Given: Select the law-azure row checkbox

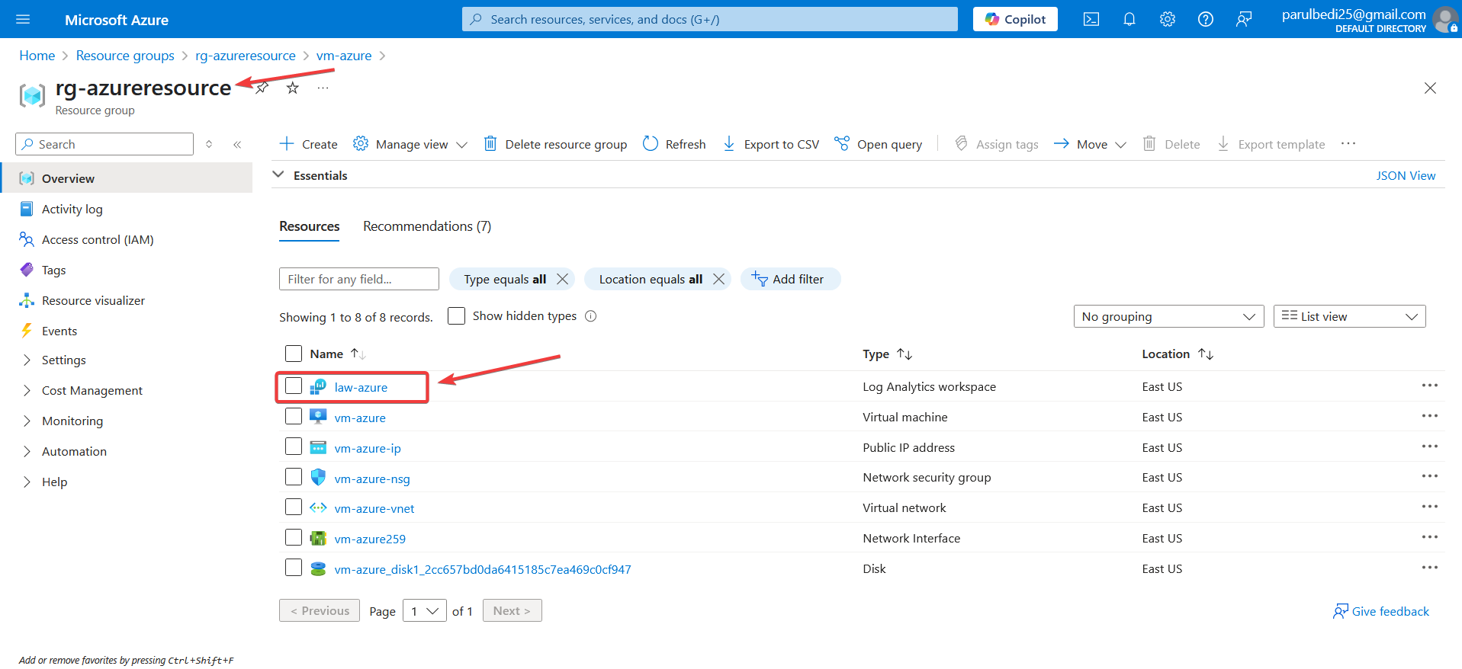Looking at the screenshot, I should pyautogui.click(x=294, y=386).
